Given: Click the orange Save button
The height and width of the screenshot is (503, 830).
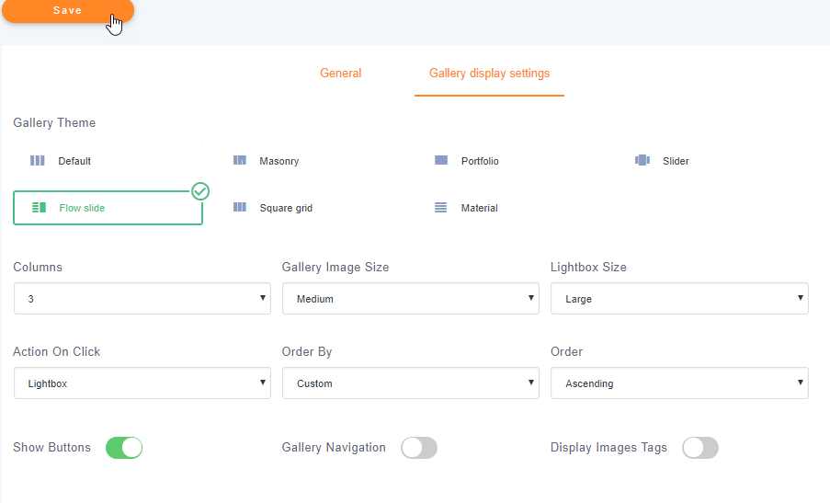Looking at the screenshot, I should [x=67, y=11].
